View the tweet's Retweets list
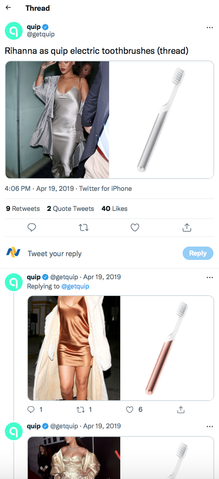Image resolution: width=219 pixels, height=479 pixels. (x=23, y=209)
